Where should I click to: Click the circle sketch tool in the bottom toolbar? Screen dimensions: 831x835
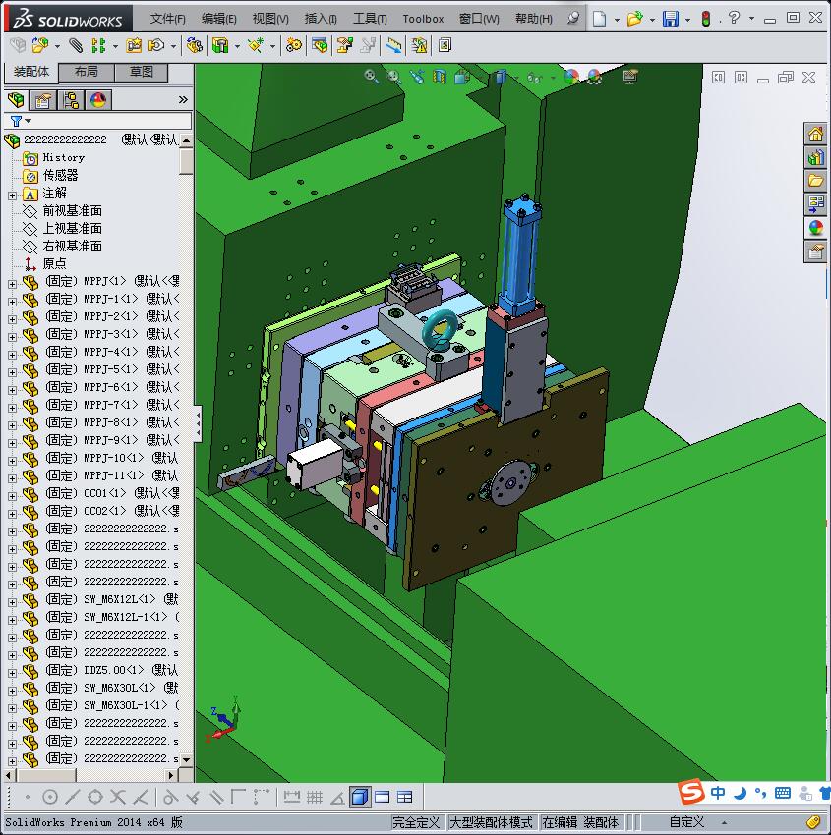(49, 797)
